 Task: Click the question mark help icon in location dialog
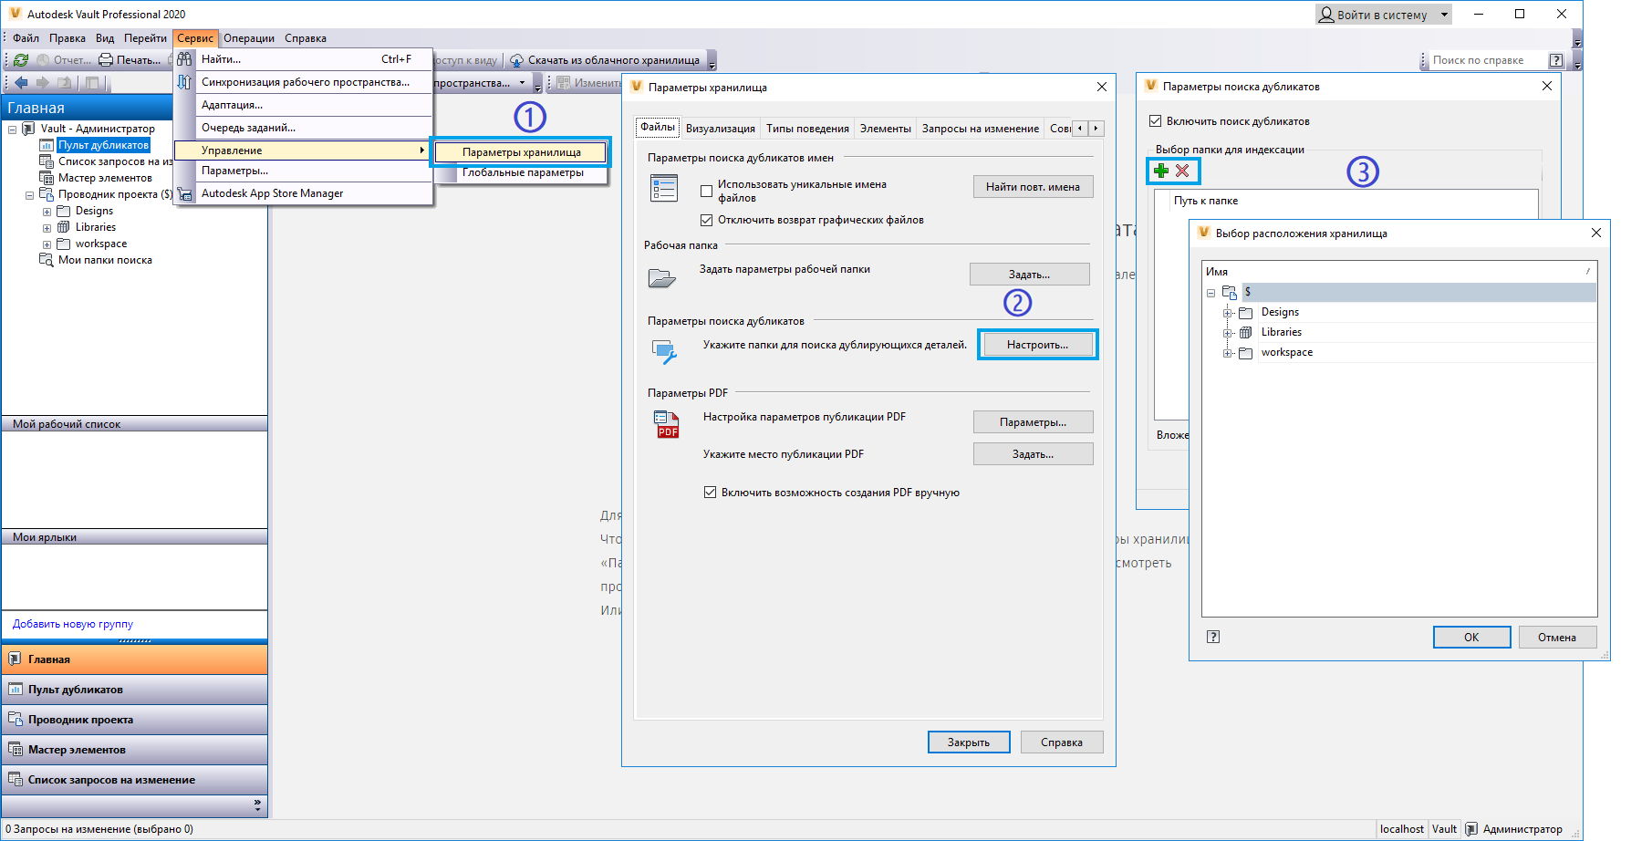pyautogui.click(x=1213, y=637)
